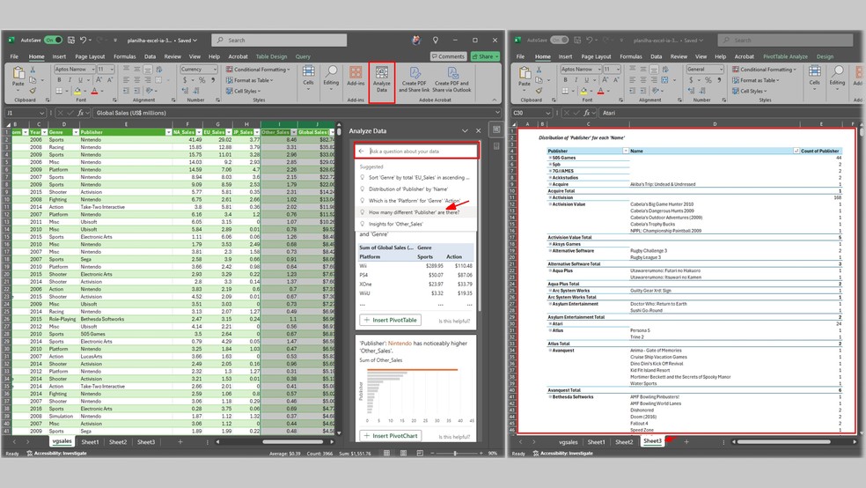Click the lightbulb icon in left title bar
The image size is (866, 488).
(x=436, y=40)
